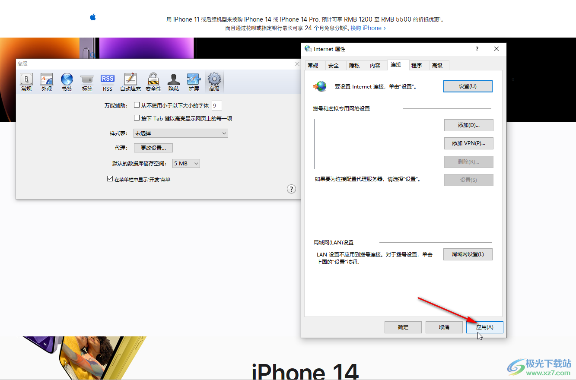The width and height of the screenshot is (576, 380).
Task: Click the Internet 属性 title bar icon
Action: click(x=308, y=49)
